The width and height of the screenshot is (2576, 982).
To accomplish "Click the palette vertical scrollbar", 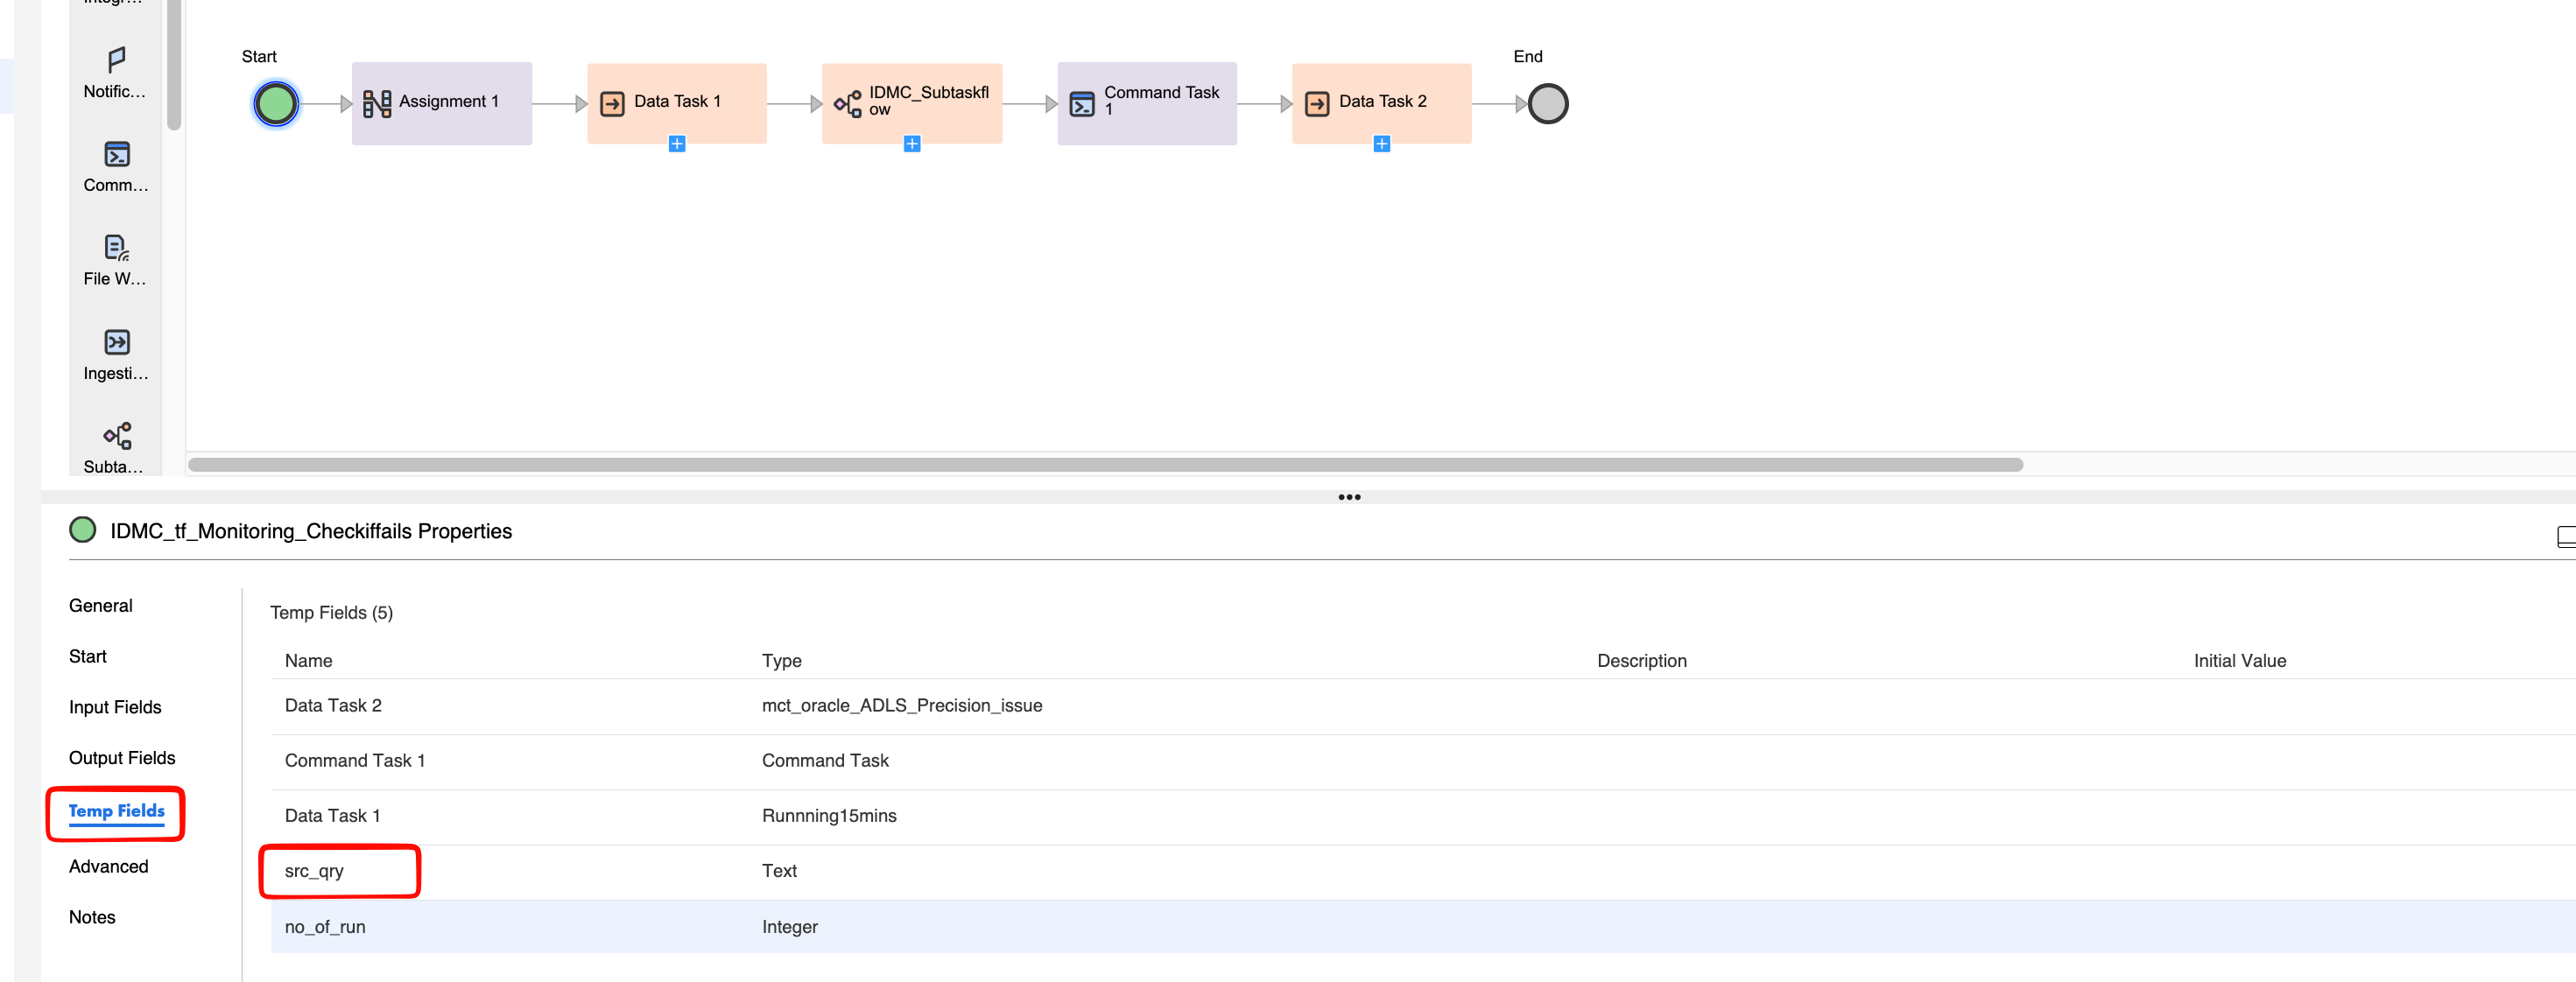I will point(174,65).
